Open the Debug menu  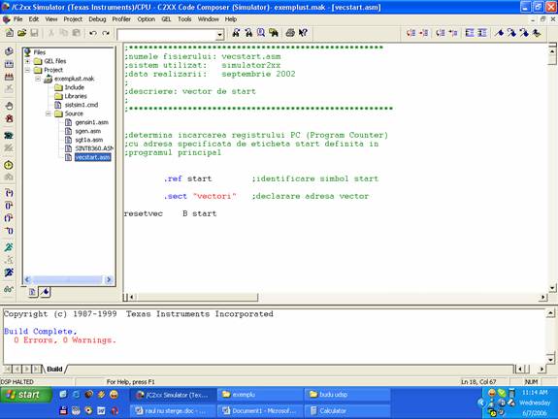97,19
